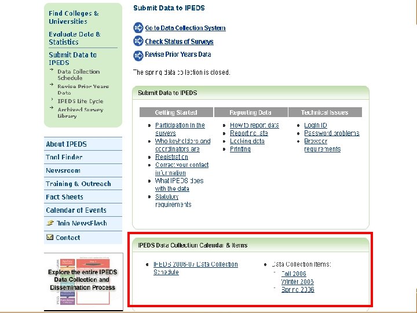Click the spring data collection is closed text
417x313 pixels.
182,72
